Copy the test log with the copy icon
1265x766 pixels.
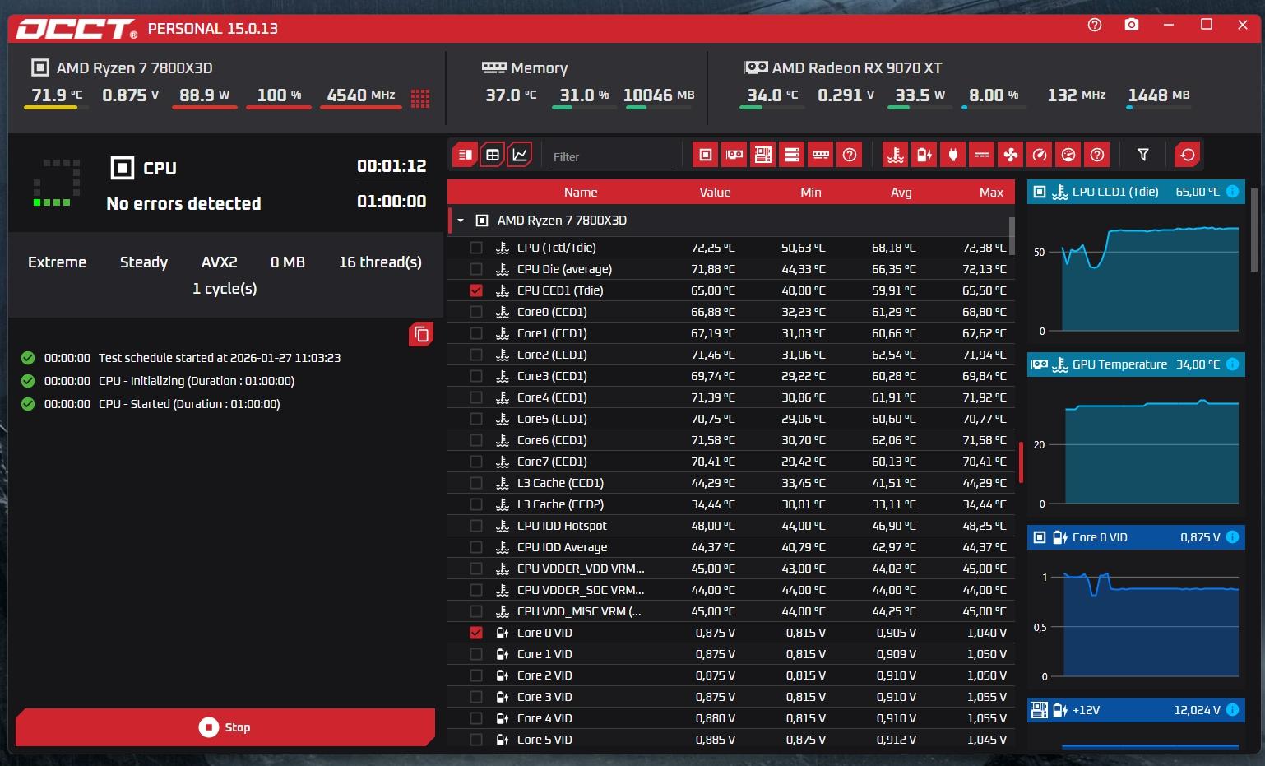point(421,334)
